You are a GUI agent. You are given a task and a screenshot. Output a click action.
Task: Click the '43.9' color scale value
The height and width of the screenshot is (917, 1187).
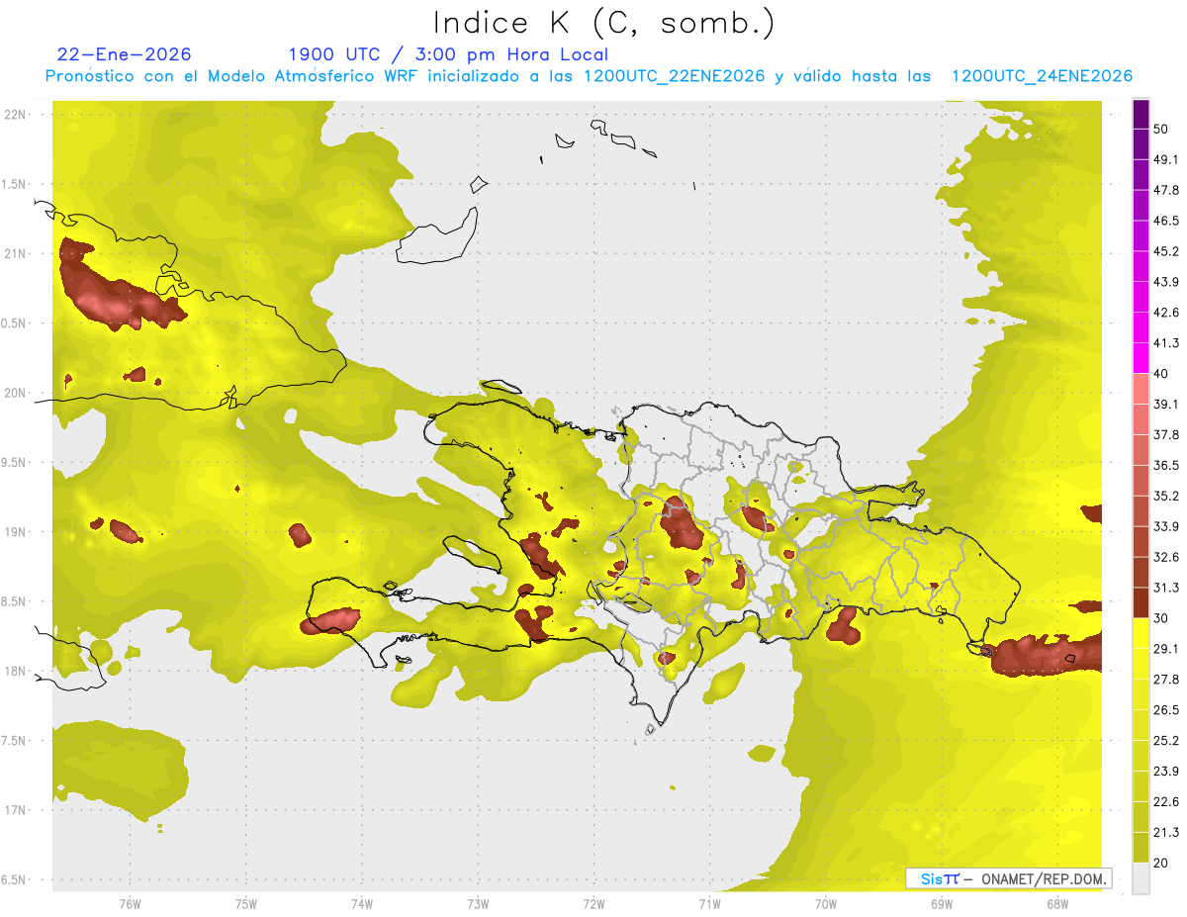(1166, 282)
